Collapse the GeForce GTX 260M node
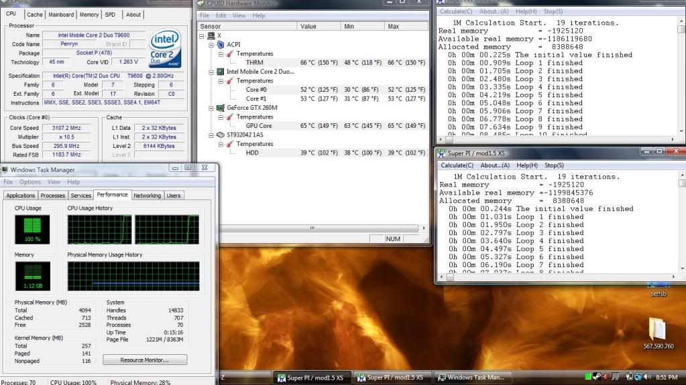This screenshot has width=686, height=385. coord(211,108)
